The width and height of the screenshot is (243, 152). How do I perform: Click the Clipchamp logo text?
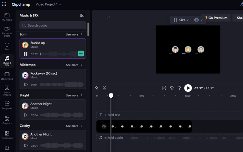(21, 4)
